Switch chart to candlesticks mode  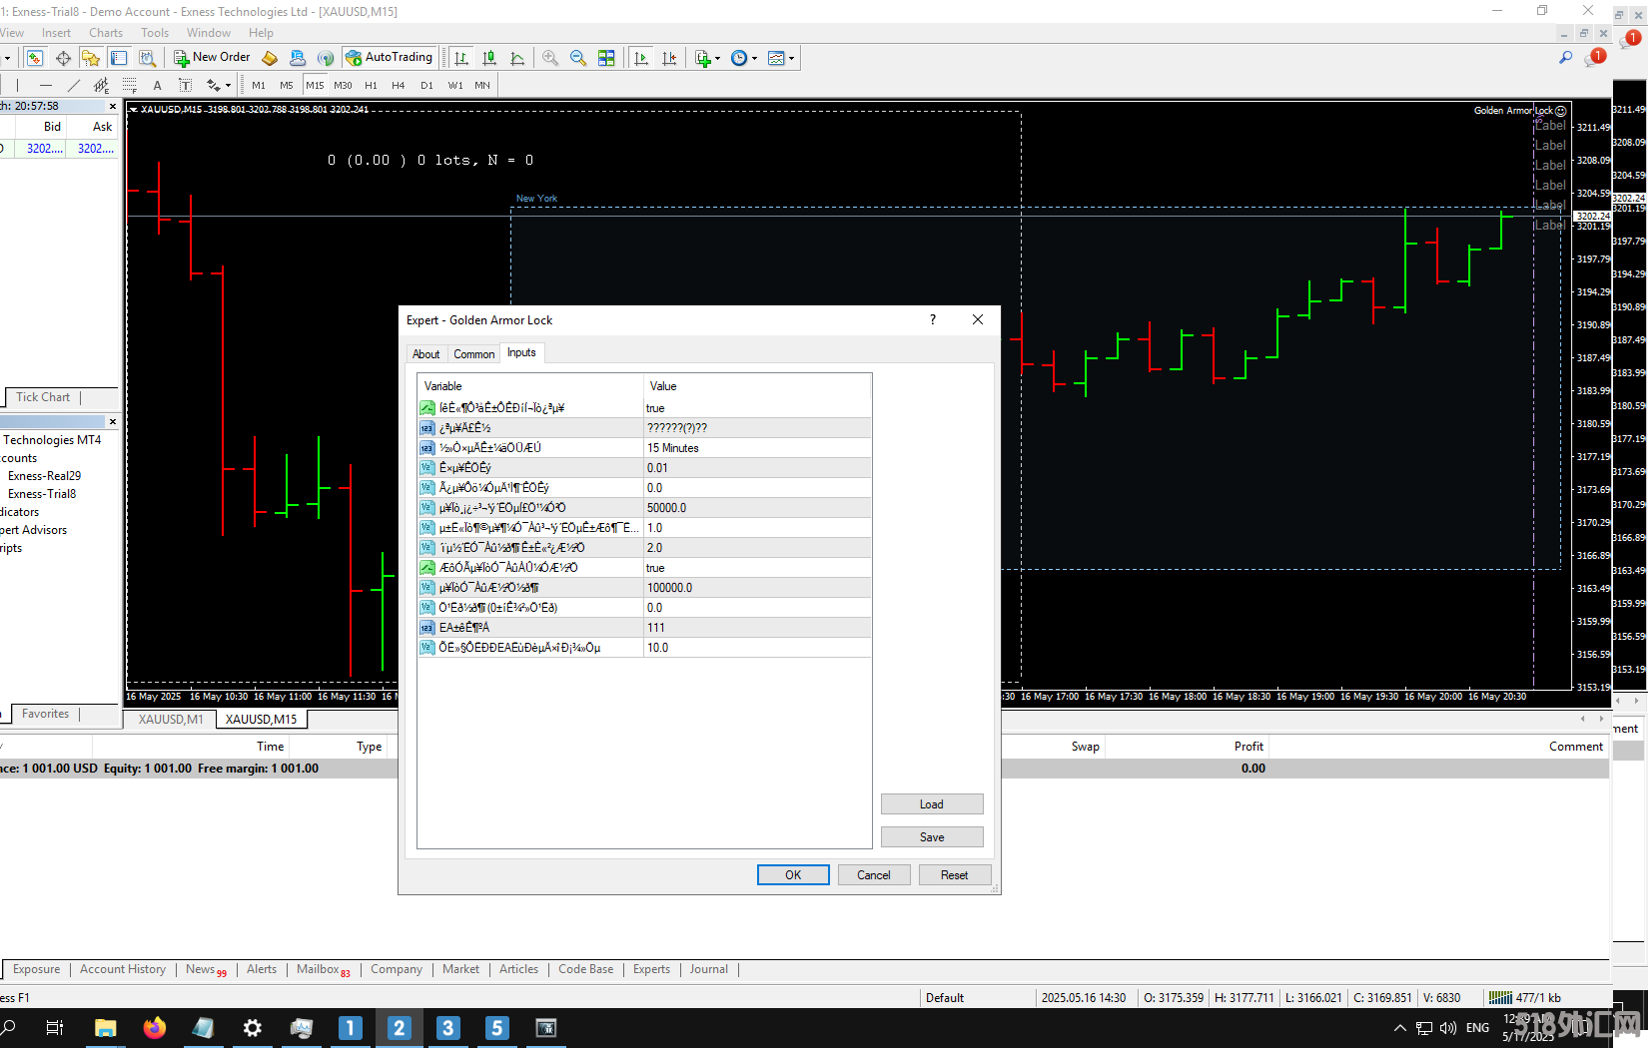[x=488, y=58]
